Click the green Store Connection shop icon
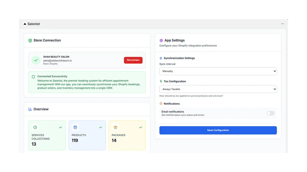The width and height of the screenshot is (307, 172). click(x=30, y=41)
